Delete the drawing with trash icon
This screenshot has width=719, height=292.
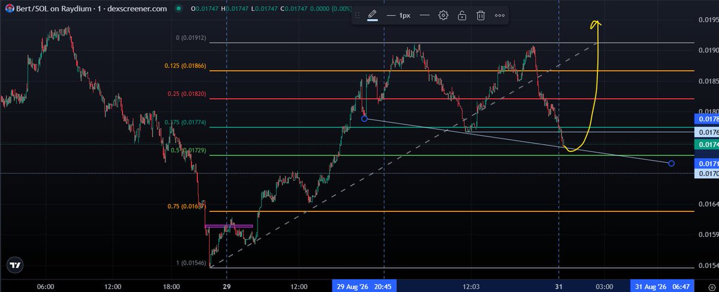coord(481,16)
